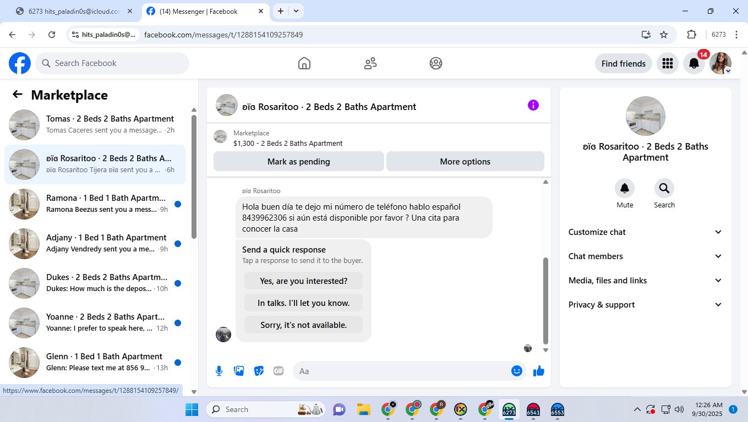Image resolution: width=748 pixels, height=422 pixels.
Task: Open the 6541 app on the taskbar
Action: point(533,409)
